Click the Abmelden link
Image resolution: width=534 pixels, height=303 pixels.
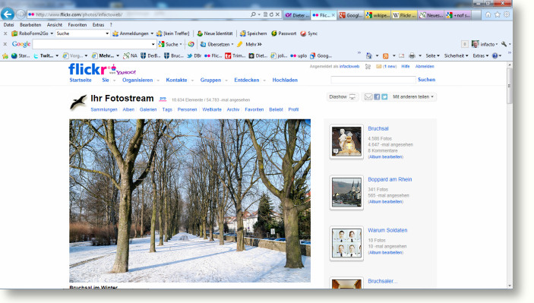point(425,66)
